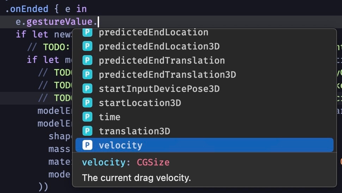
Task: Click the velocity description text
Action: coord(136,178)
